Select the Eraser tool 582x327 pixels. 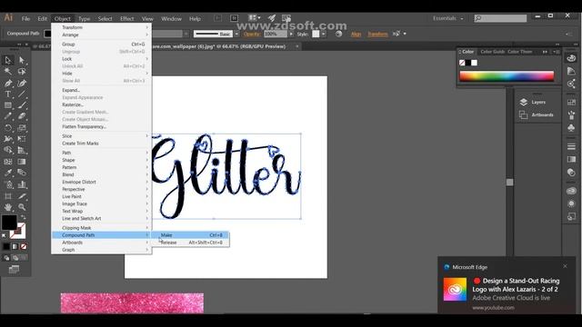pos(22,116)
